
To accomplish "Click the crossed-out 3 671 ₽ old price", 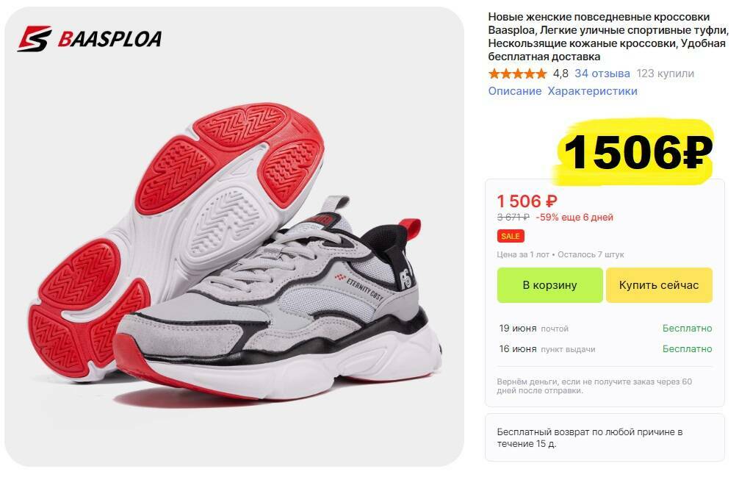I will click(x=513, y=218).
